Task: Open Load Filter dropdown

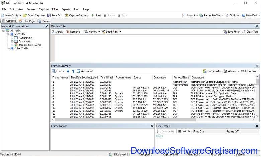Action: [111, 32]
